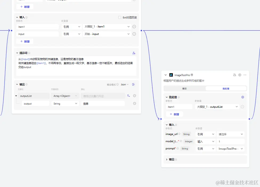This screenshot has width=260, height=187.
Task: Show info tooltip for prompt parameter
Action: pos(178,149)
